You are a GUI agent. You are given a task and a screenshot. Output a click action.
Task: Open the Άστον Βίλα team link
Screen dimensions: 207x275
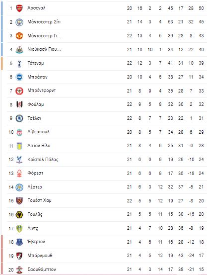pos(39,146)
